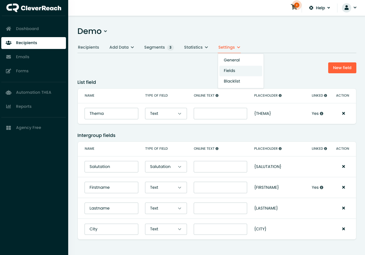The width and height of the screenshot is (365, 255).
Task: Open Forms using the pencil icon
Action: (8, 71)
